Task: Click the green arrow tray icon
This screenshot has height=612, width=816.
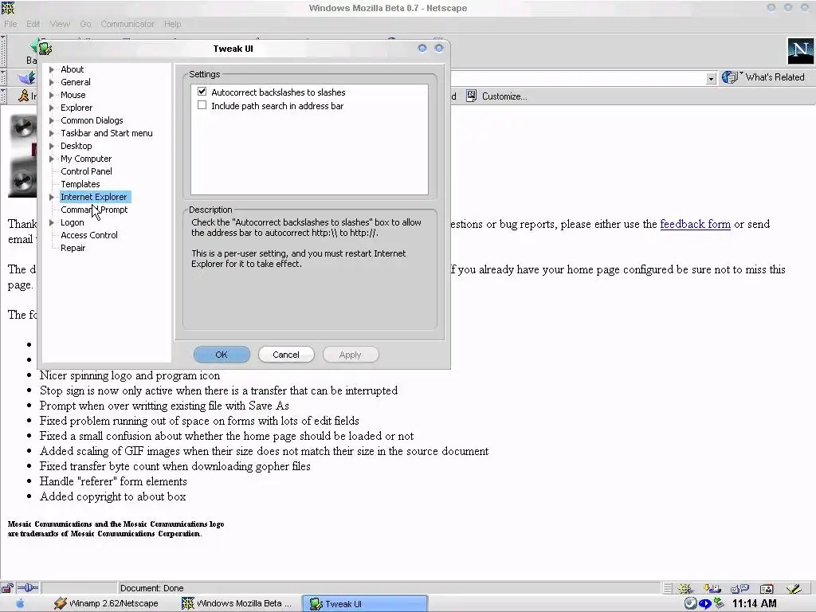Action: click(720, 603)
